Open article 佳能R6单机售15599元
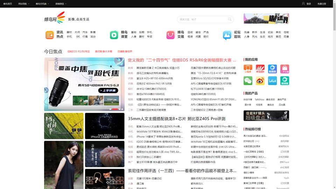 (x=203, y=94)
